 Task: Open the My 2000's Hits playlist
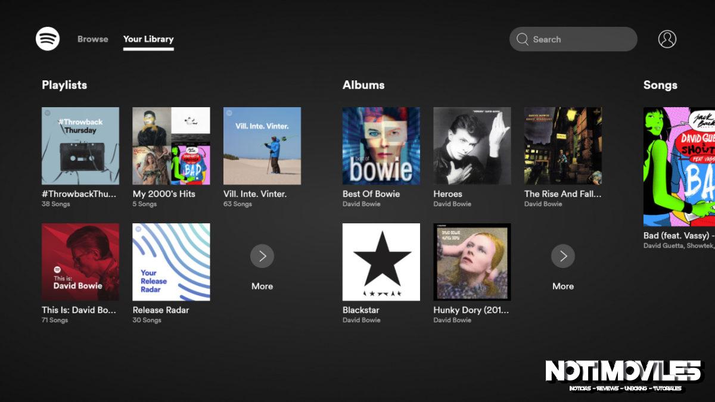[171, 146]
